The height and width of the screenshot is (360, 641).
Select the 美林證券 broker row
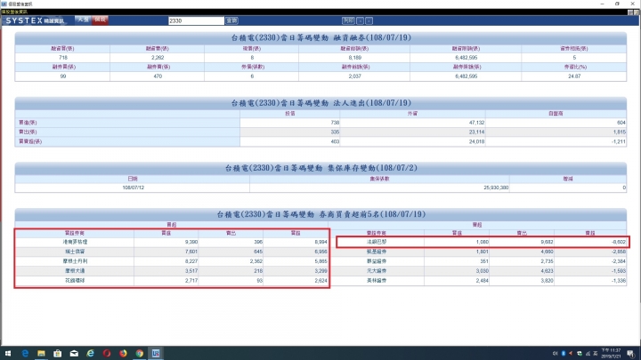477,281
